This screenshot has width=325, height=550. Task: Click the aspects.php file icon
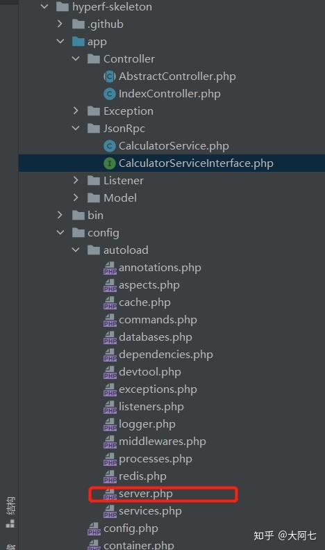(110, 285)
